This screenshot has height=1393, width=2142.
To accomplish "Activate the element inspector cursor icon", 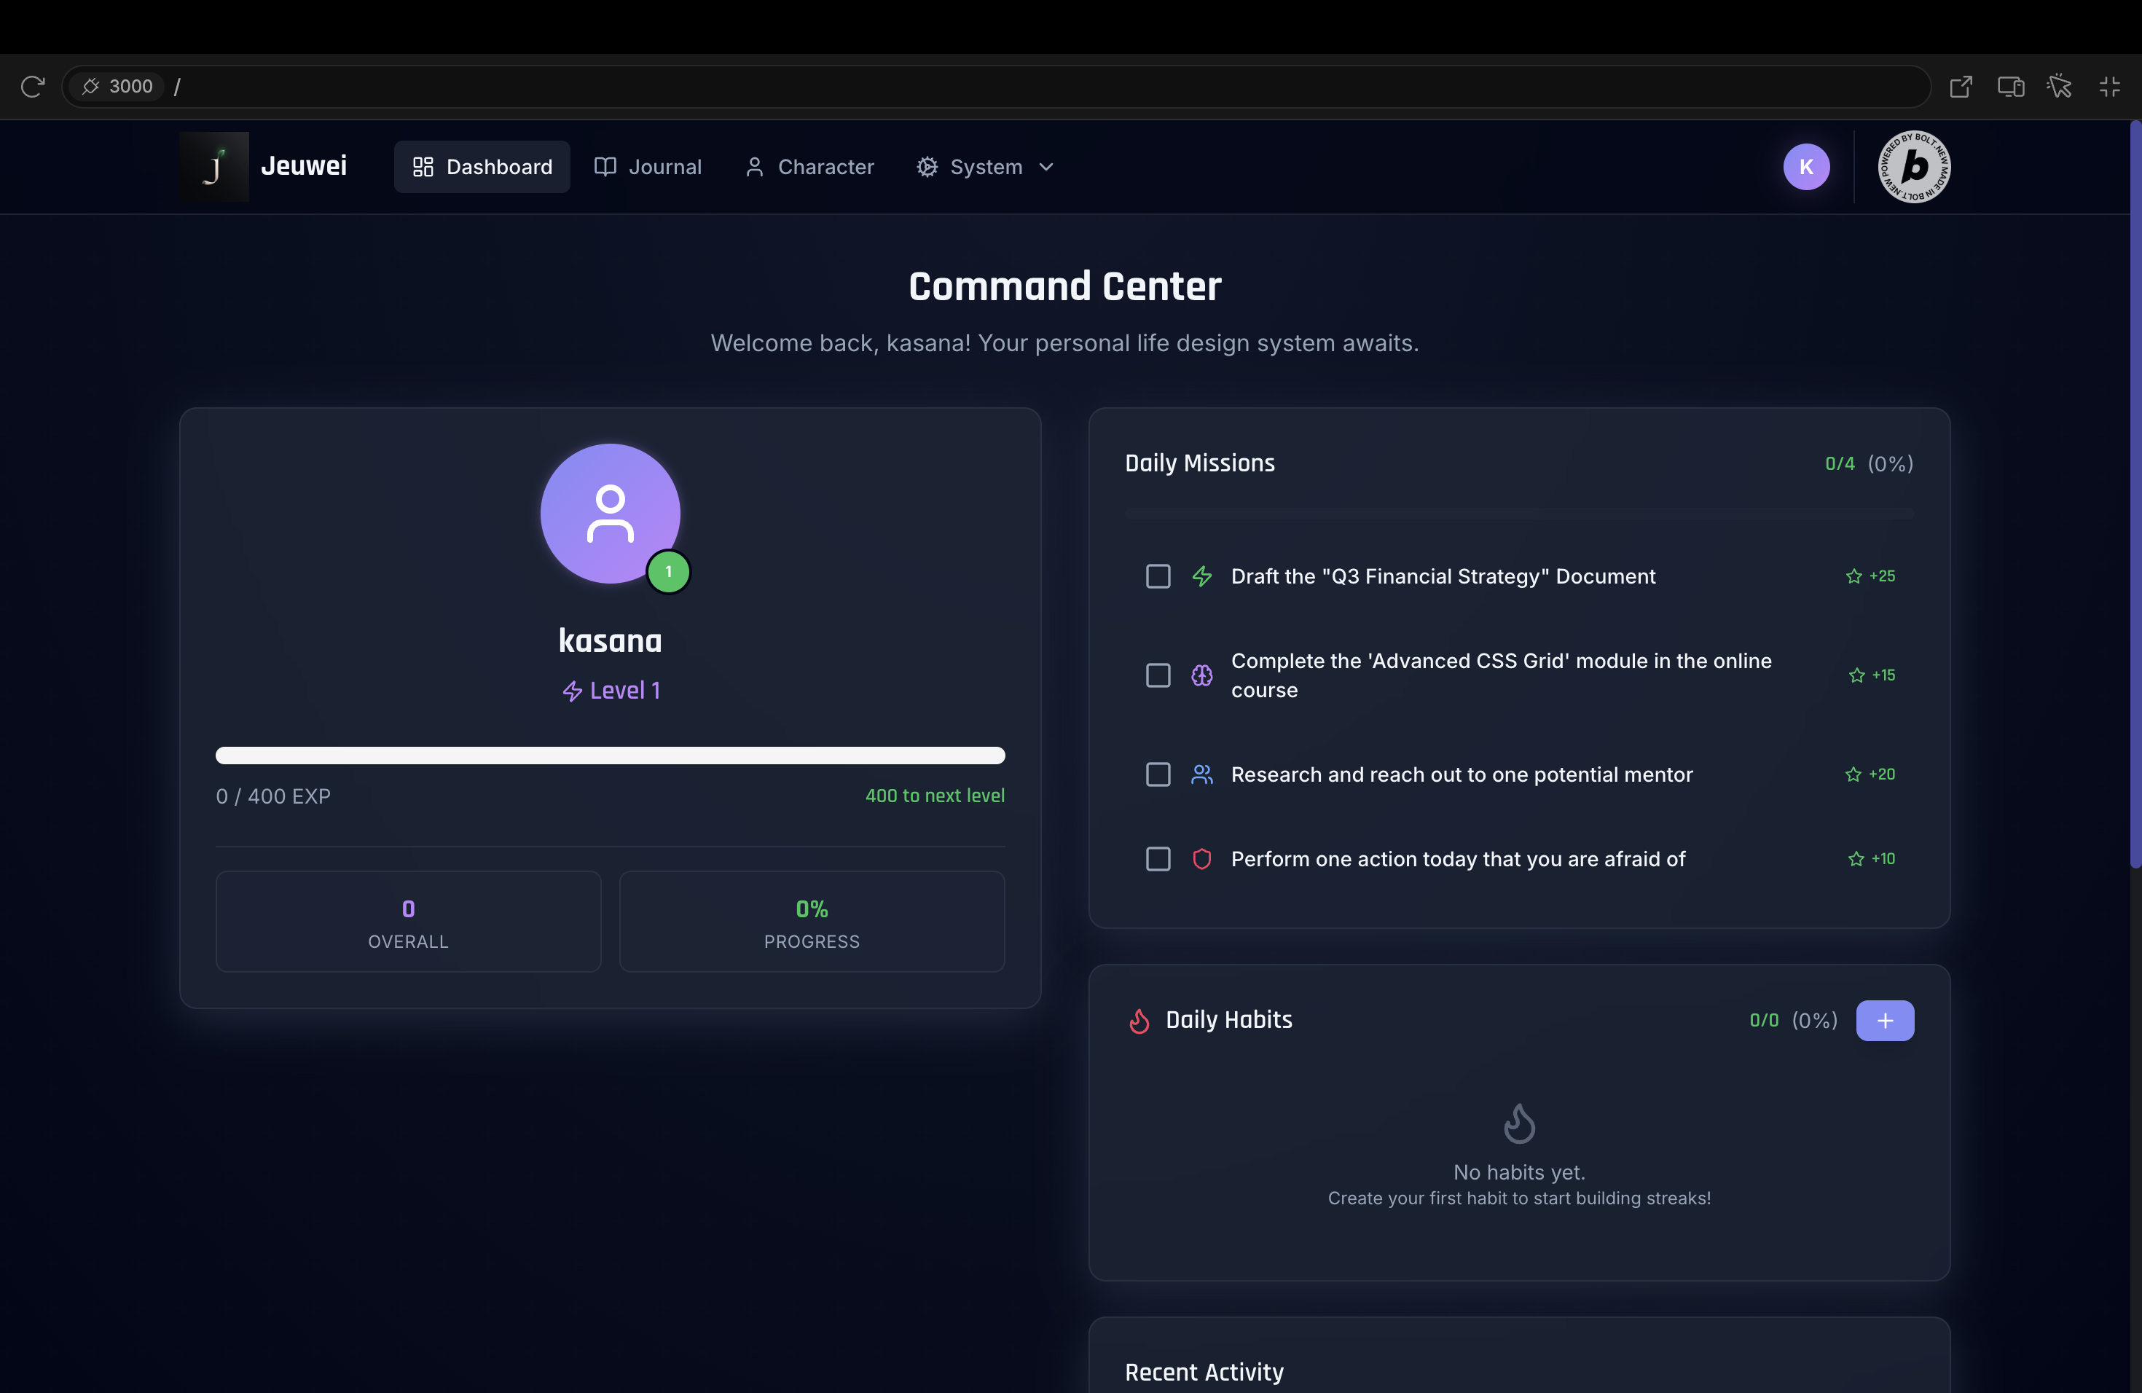I will [2059, 87].
